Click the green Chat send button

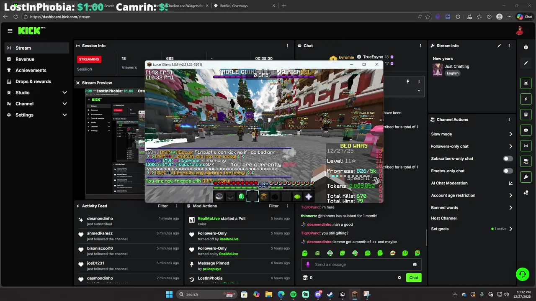click(x=414, y=278)
